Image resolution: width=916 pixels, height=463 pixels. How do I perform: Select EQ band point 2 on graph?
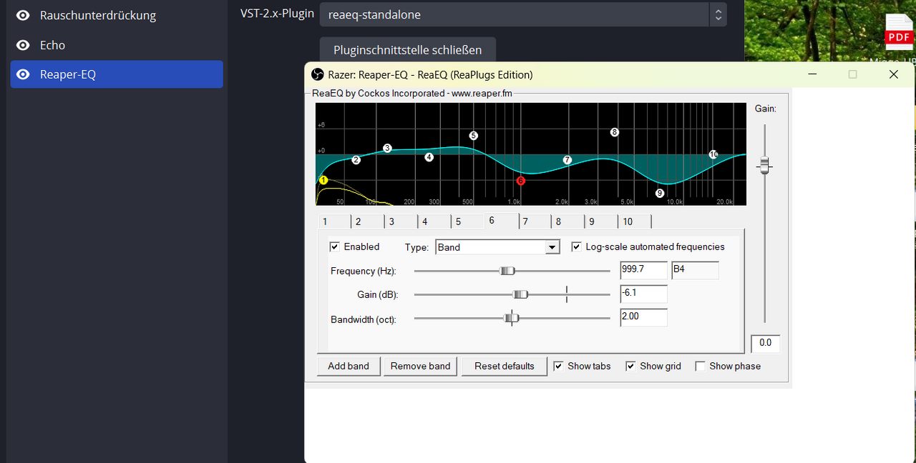[x=356, y=160]
